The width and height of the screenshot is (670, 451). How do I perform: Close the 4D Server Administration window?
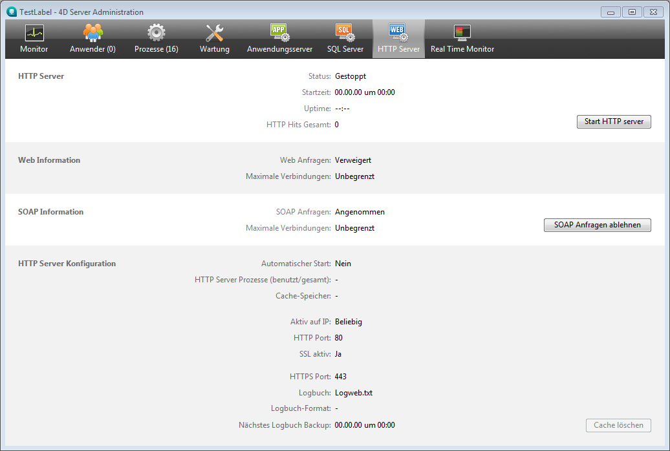pyautogui.click(x=653, y=12)
